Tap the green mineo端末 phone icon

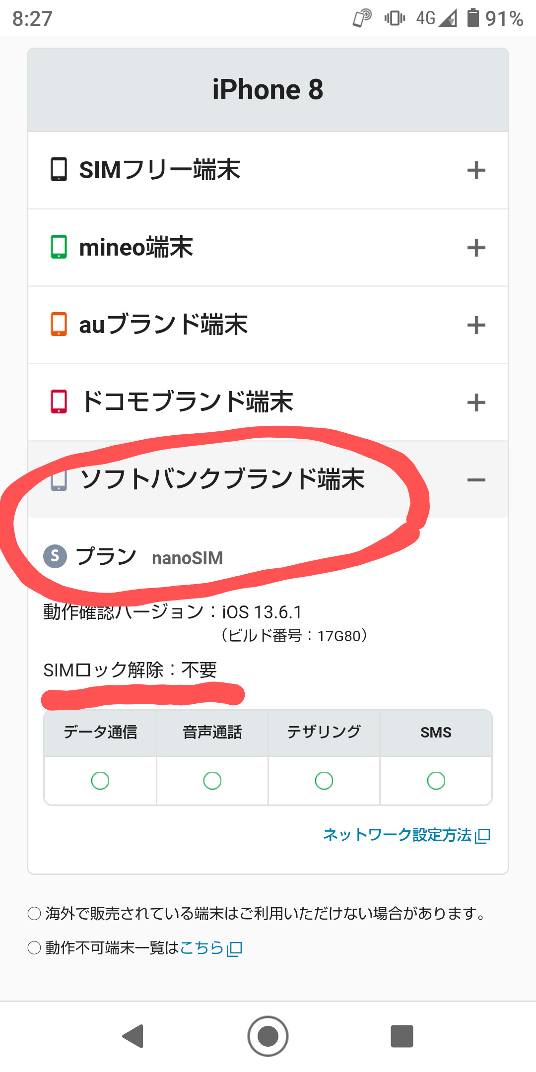tap(59, 247)
